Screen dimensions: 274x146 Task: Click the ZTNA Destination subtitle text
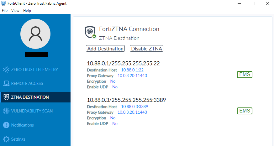click(x=119, y=38)
